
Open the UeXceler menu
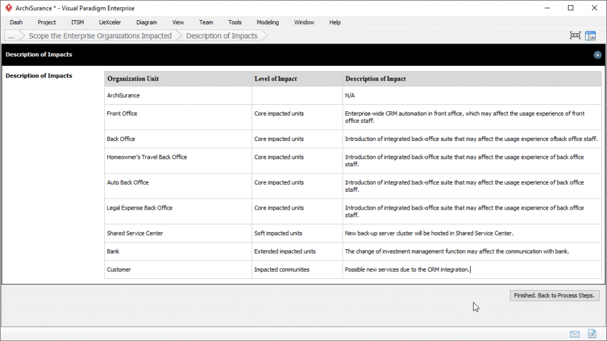[110, 22]
